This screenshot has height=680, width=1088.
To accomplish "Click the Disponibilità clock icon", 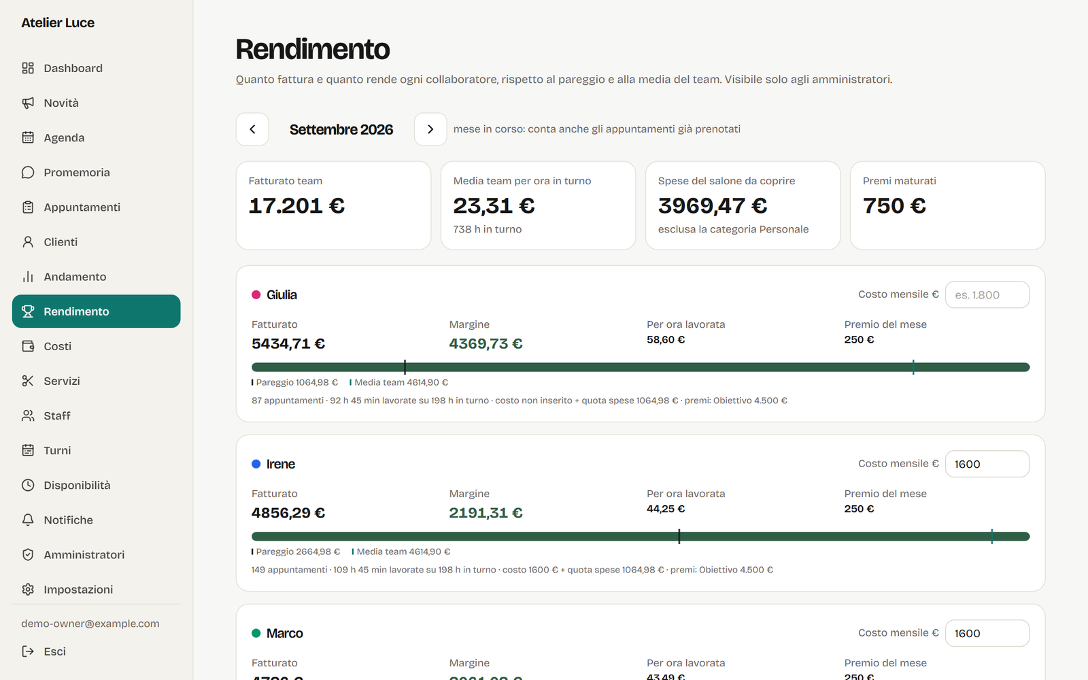I will 28,485.
